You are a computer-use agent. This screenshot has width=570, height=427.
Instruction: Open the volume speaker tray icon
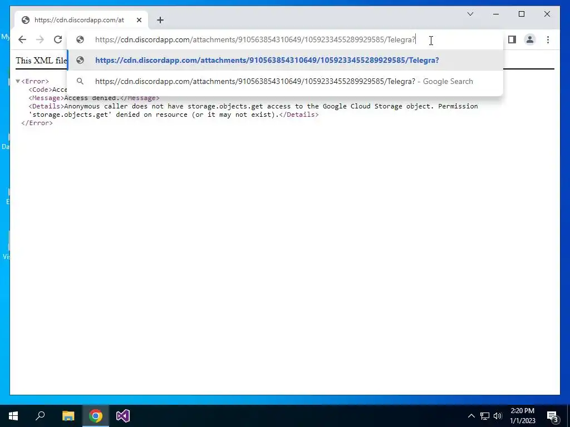(x=498, y=416)
